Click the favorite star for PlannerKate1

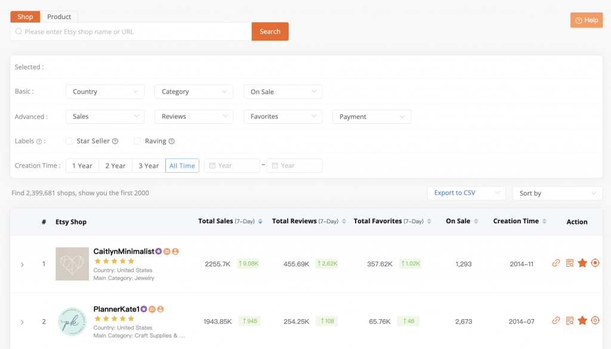[x=582, y=321]
